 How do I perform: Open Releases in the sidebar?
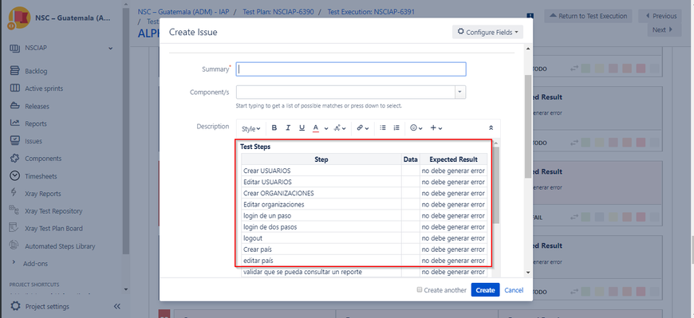(x=37, y=106)
